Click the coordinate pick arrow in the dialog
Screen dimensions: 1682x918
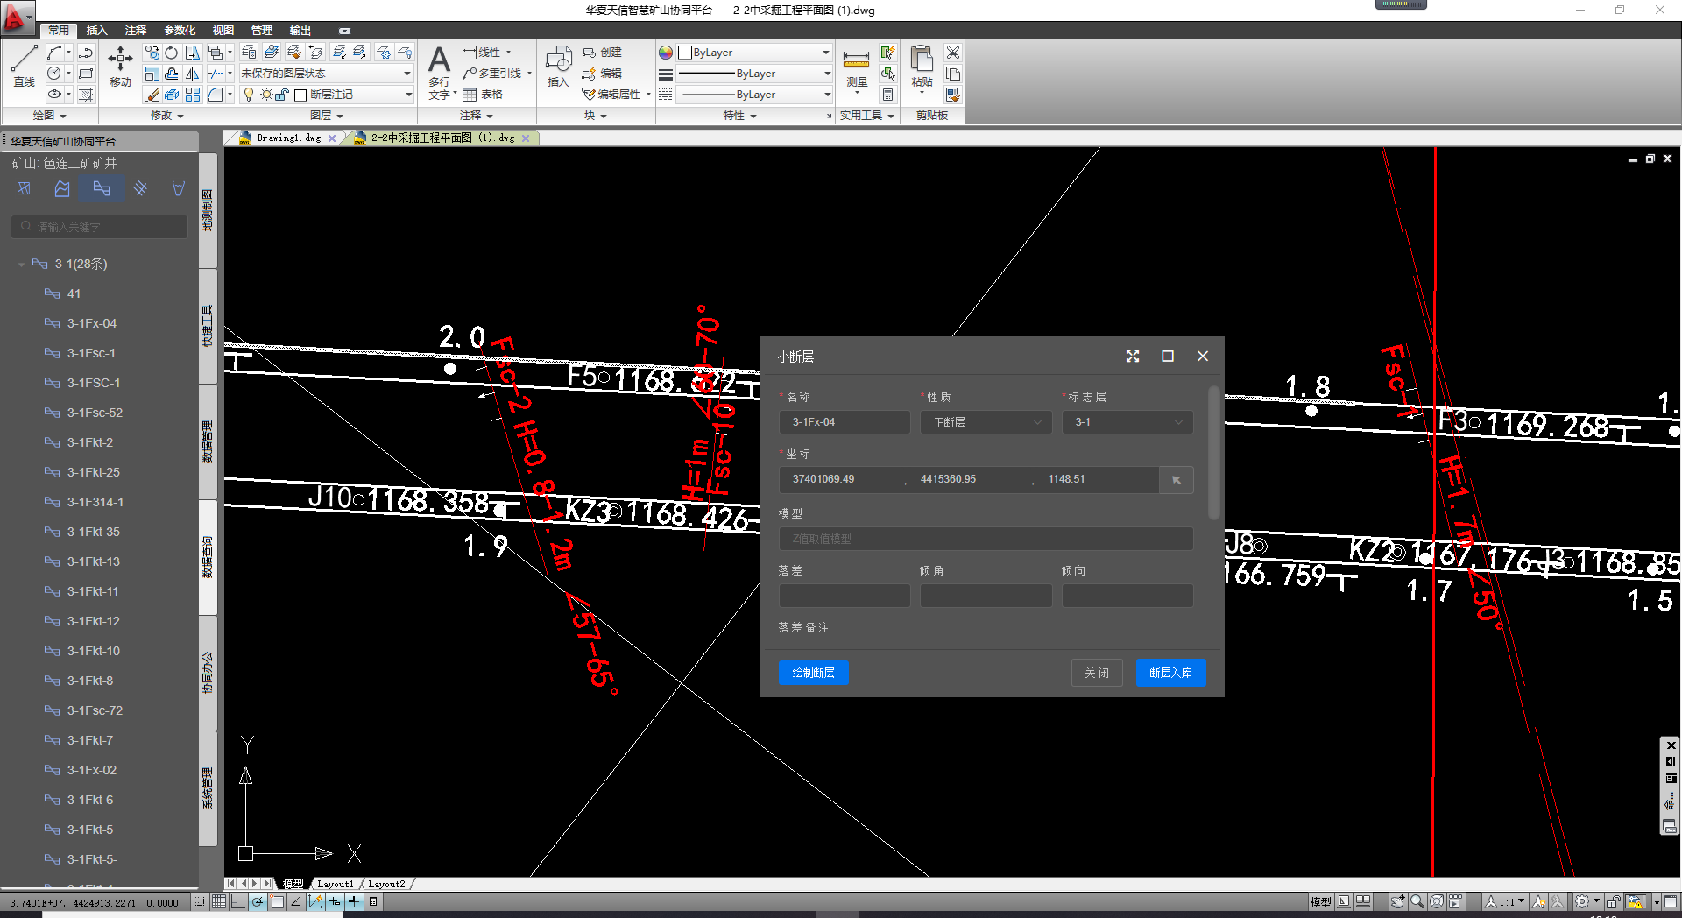click(x=1177, y=480)
